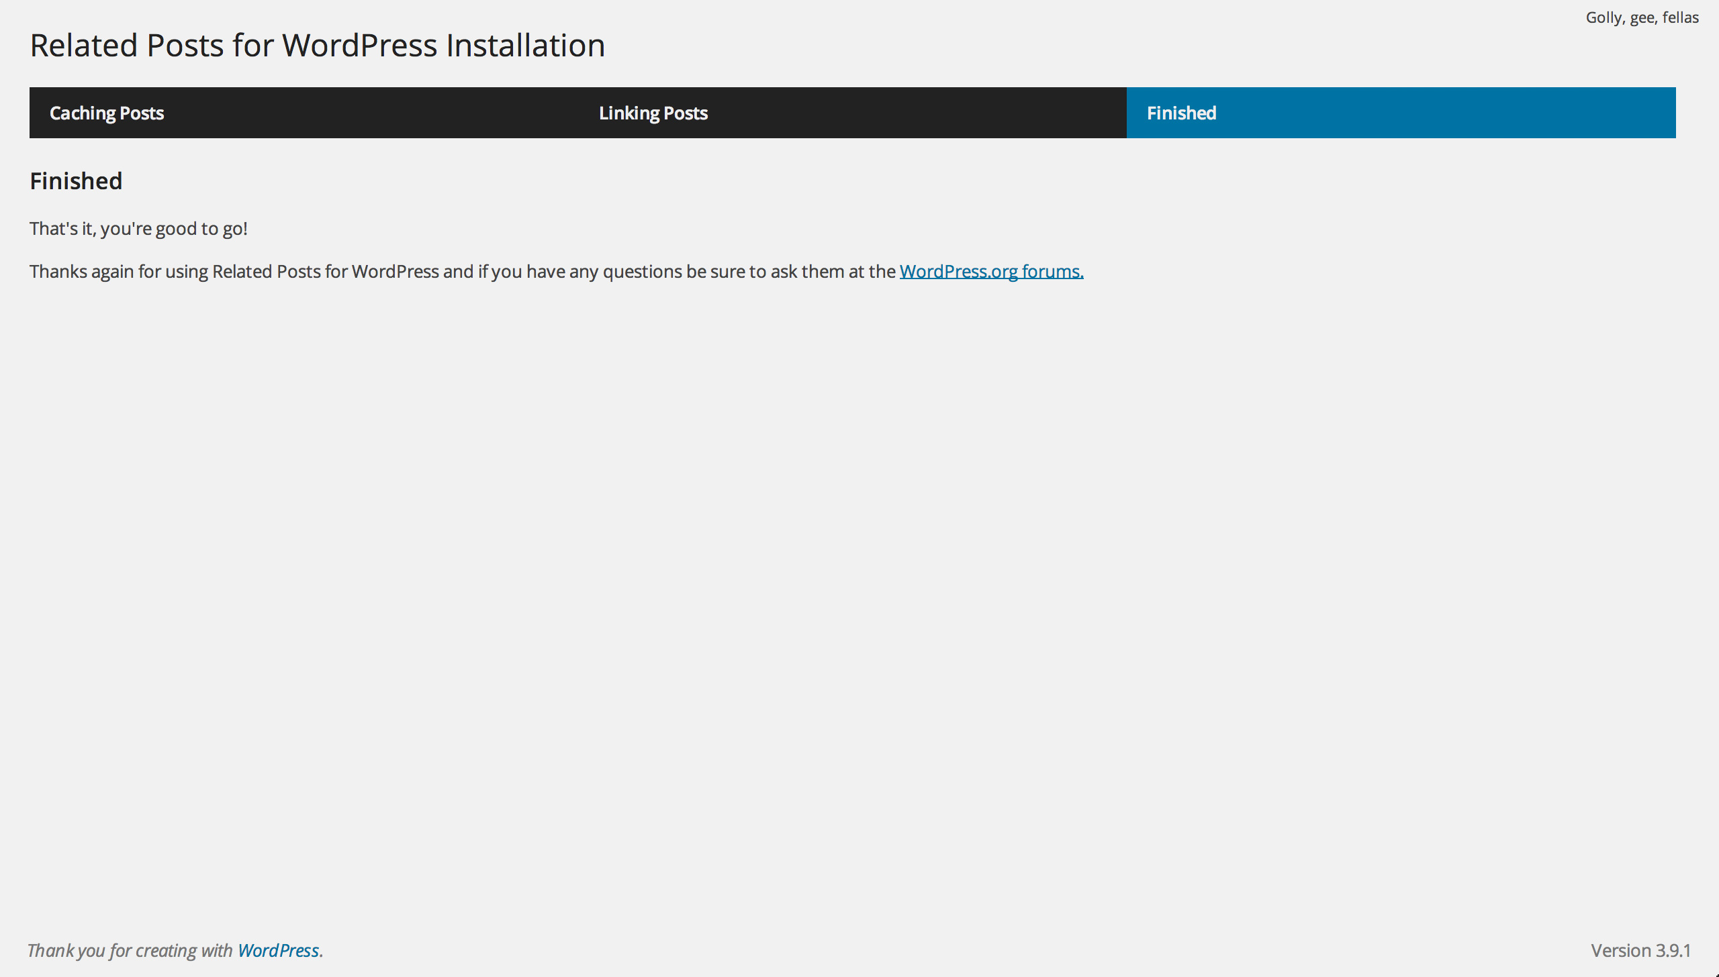Click the 'Golly, gee, fellas' lyric

coord(1642,17)
